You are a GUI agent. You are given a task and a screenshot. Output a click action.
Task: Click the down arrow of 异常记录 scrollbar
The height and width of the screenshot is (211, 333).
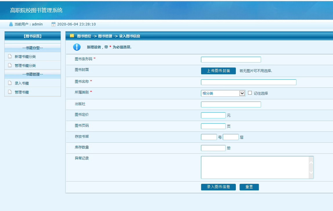click(311, 173)
